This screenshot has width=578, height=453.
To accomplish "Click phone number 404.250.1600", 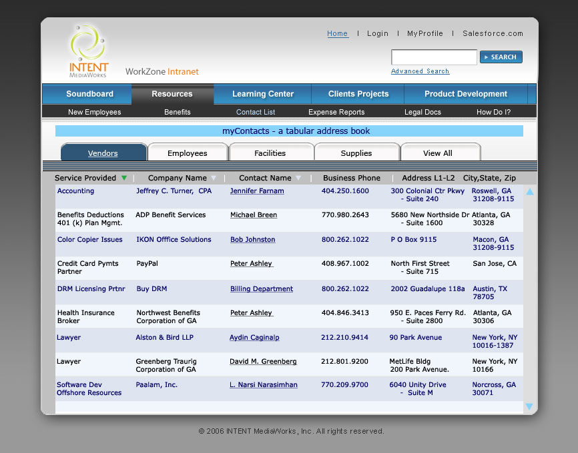I will [345, 191].
